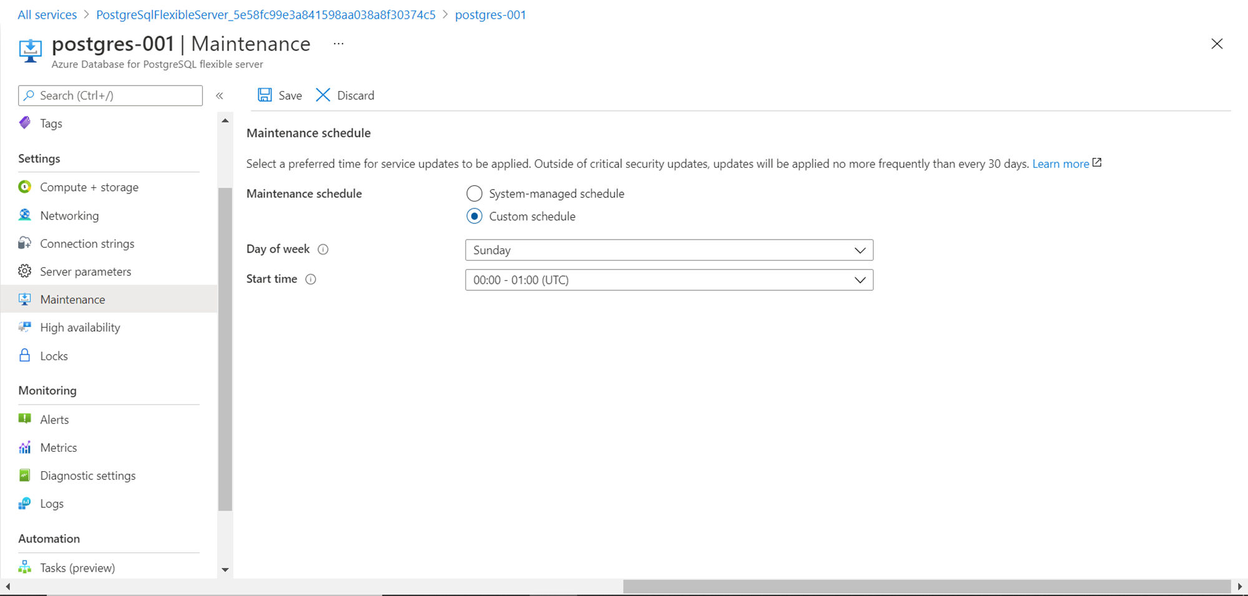The image size is (1248, 596).
Task: Select Maintenance in the sidebar
Action: [109, 300]
